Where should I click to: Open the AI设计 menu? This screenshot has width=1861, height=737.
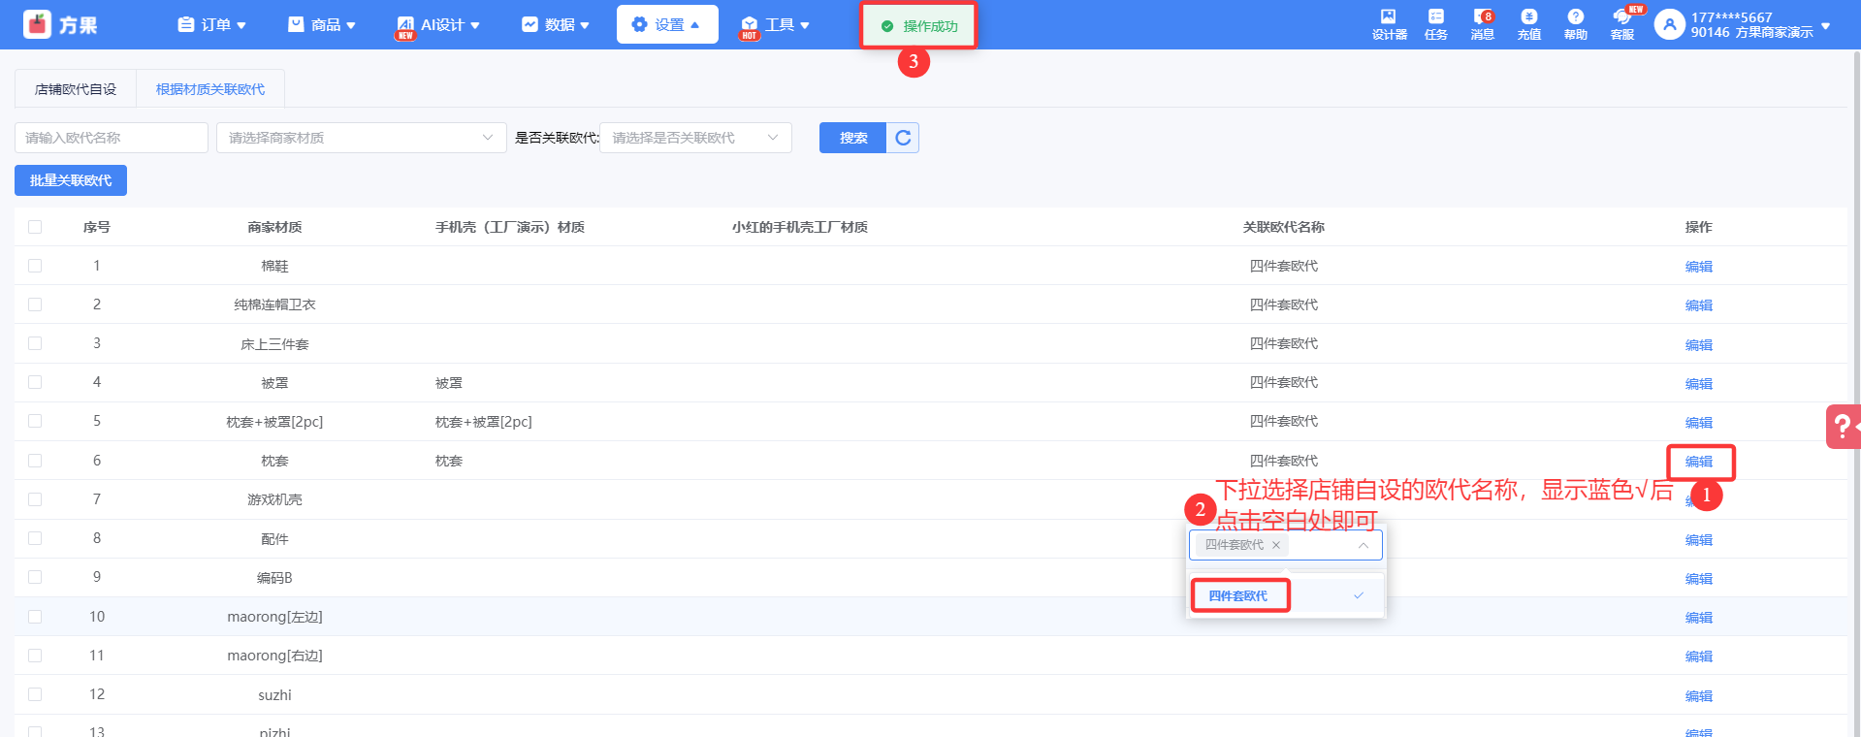tap(437, 25)
